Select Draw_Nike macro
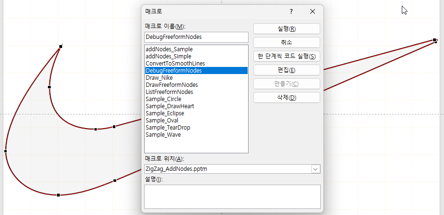 tap(196, 78)
